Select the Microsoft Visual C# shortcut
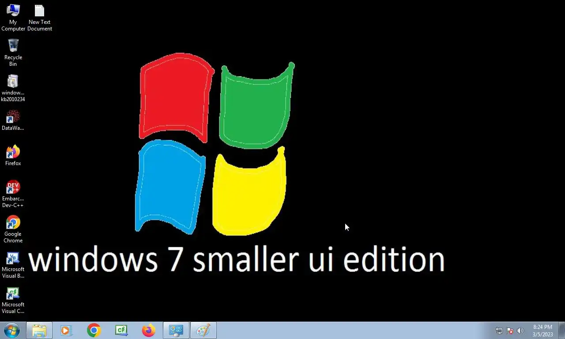565x339 pixels. tap(13, 300)
